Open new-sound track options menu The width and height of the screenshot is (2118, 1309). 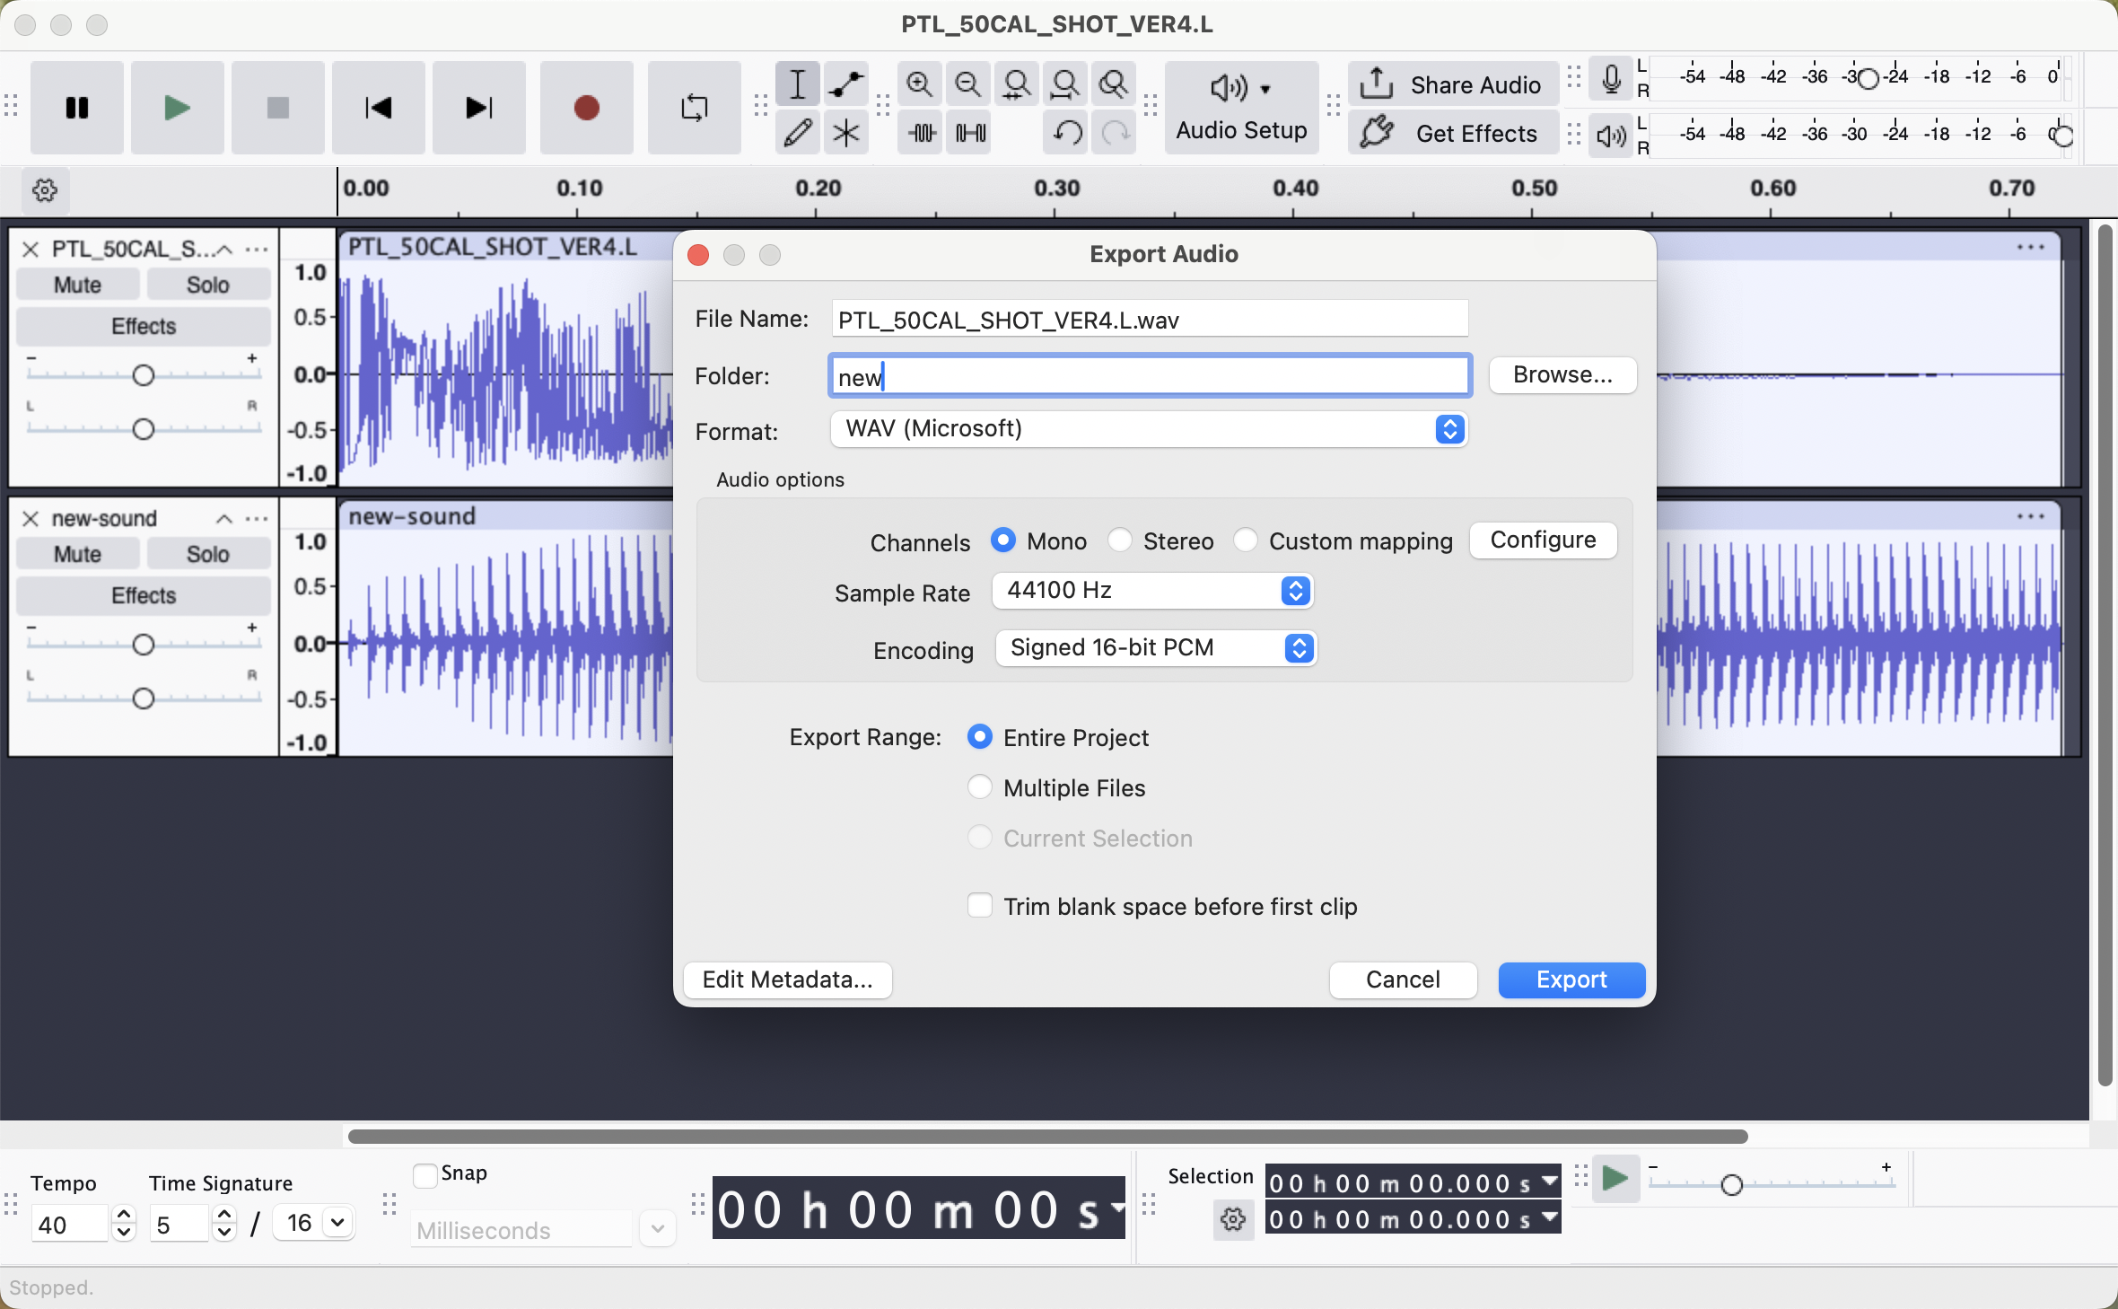[258, 519]
